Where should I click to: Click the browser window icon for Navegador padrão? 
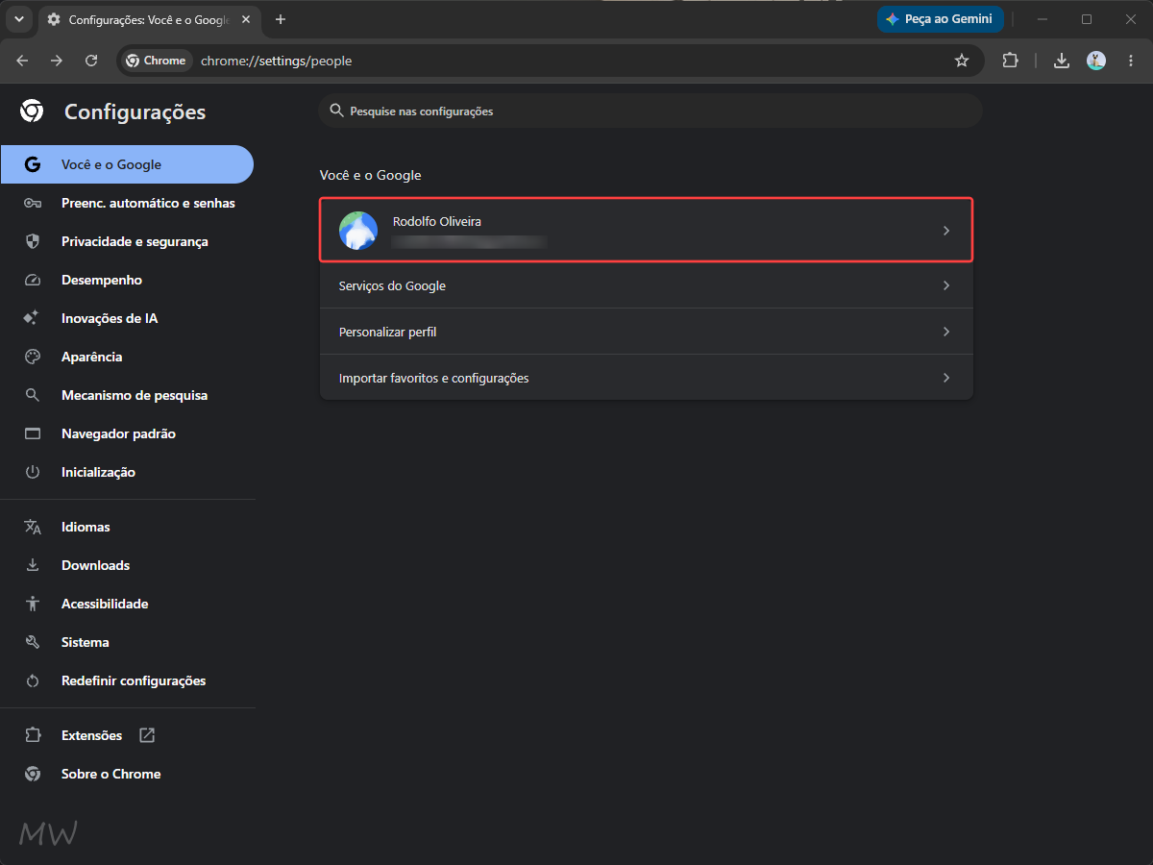pos(33,433)
